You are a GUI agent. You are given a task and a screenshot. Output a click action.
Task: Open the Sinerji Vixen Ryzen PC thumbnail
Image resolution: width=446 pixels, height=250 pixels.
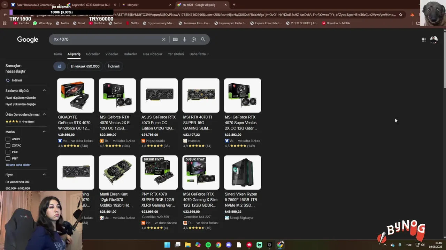(x=243, y=173)
